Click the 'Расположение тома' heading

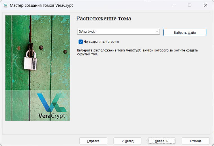click(104, 19)
